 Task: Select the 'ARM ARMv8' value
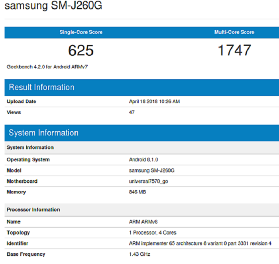pos(143,222)
